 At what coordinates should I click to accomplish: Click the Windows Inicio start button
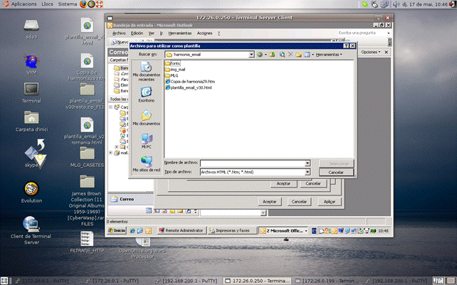(117, 230)
